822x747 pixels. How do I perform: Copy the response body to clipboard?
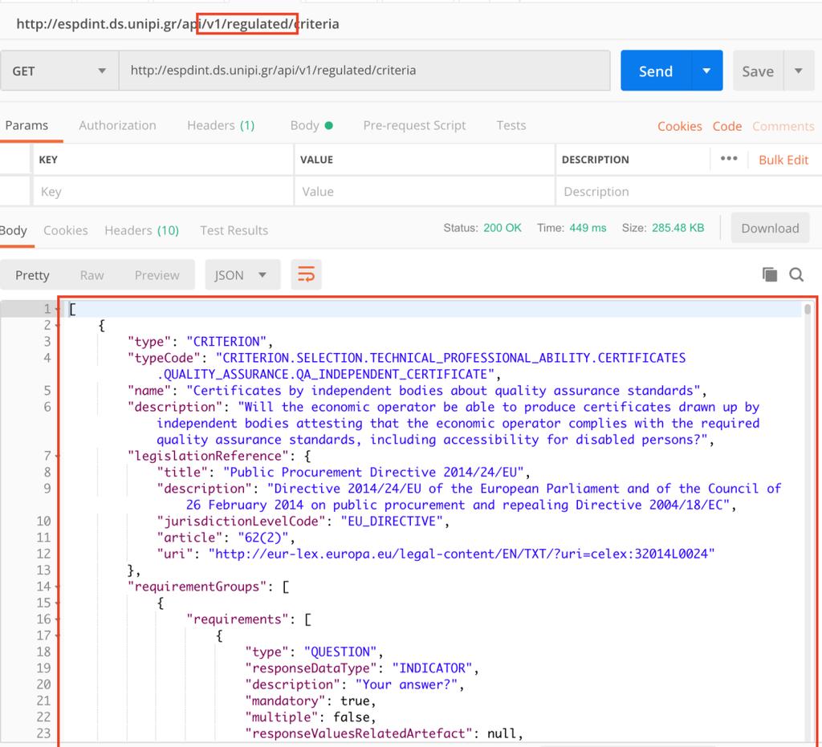[x=770, y=274]
